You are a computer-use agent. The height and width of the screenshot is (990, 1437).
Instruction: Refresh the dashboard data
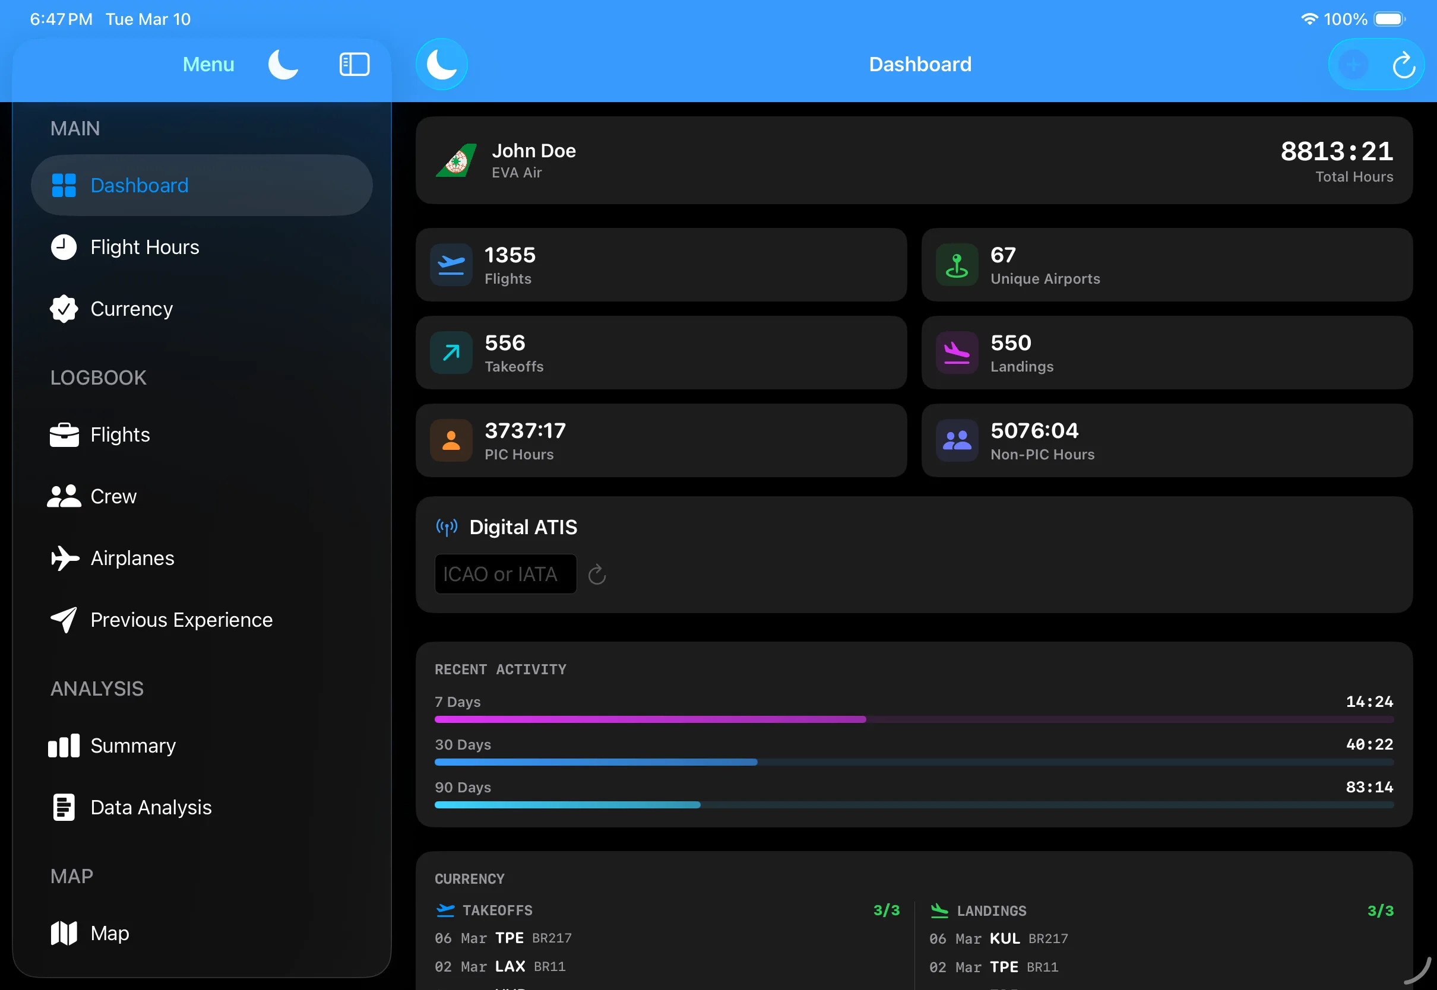[1404, 64]
